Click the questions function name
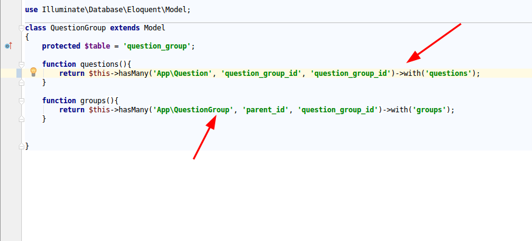 [99, 64]
